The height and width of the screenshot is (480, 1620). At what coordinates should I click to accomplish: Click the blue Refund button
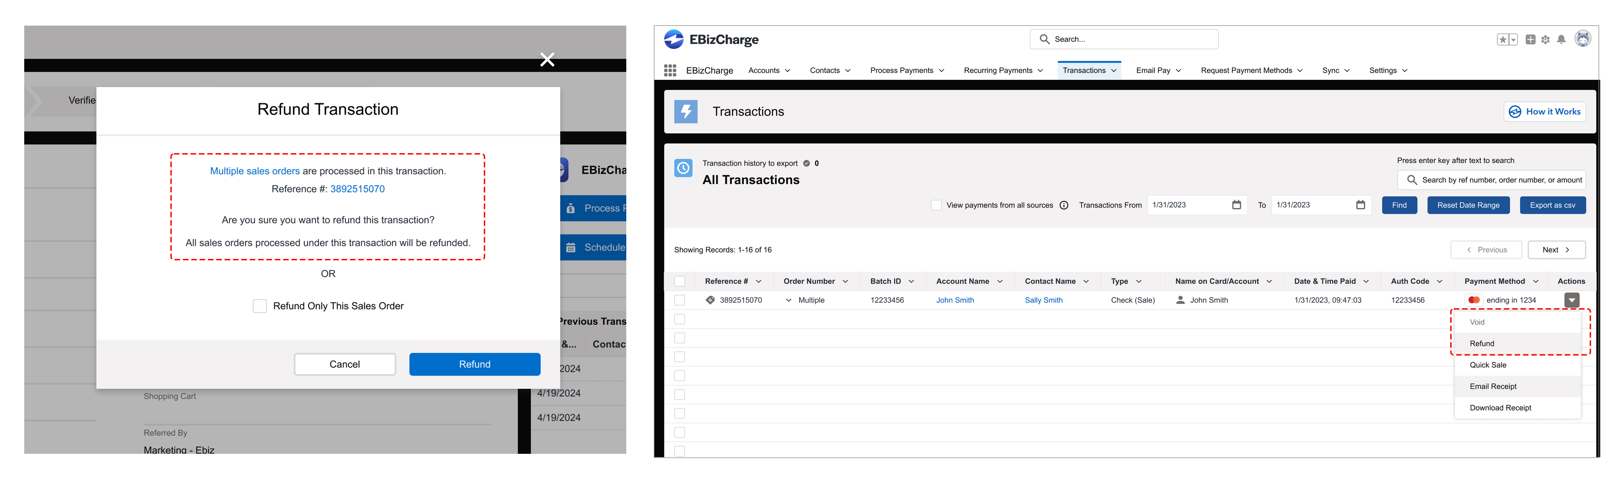474,364
